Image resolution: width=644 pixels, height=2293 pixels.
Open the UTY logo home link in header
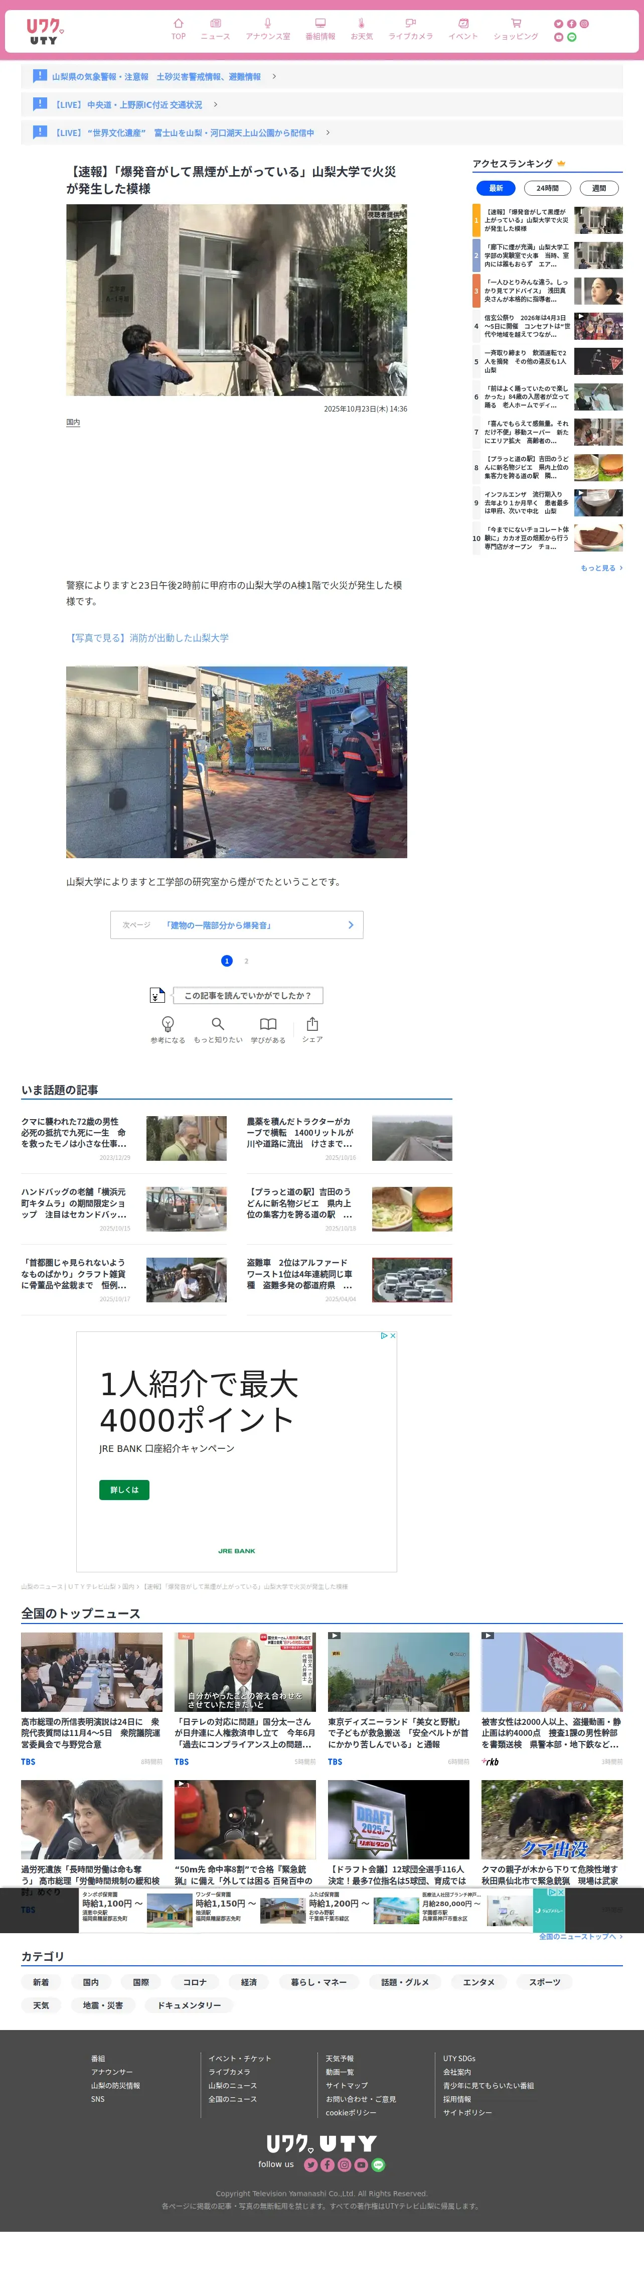(x=45, y=31)
